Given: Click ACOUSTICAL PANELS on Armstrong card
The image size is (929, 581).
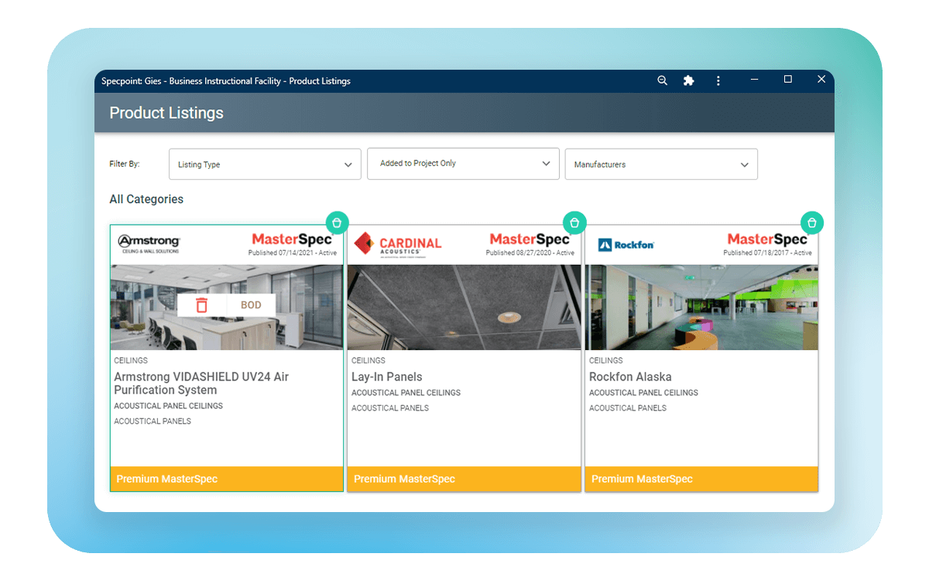Looking at the screenshot, I should (x=153, y=421).
